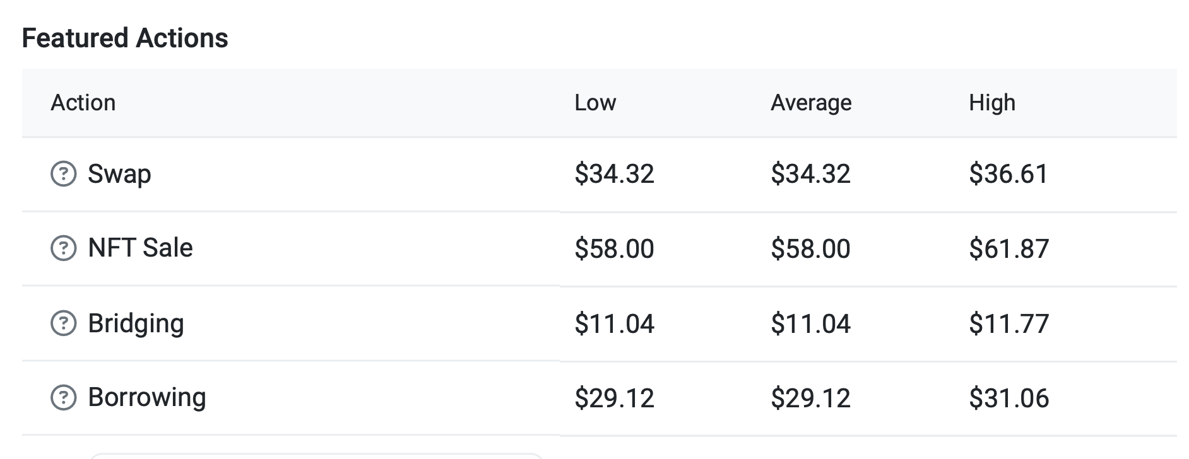This screenshot has height=459, width=1189.
Task: Select the Borrowing average price cell
Action: point(810,398)
